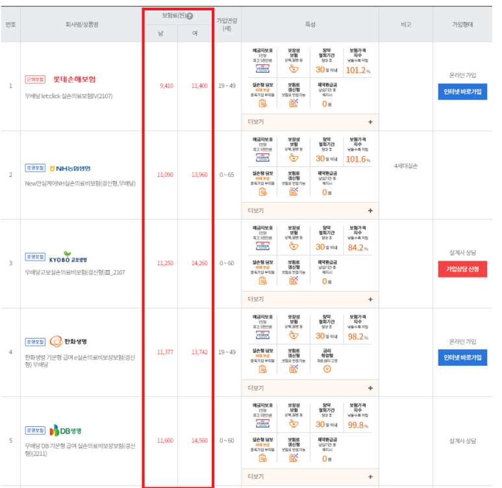Viewport: 502px width, 488px height.
Task: Click the KYOBO 교보생명 company logo
Action: coord(68,257)
